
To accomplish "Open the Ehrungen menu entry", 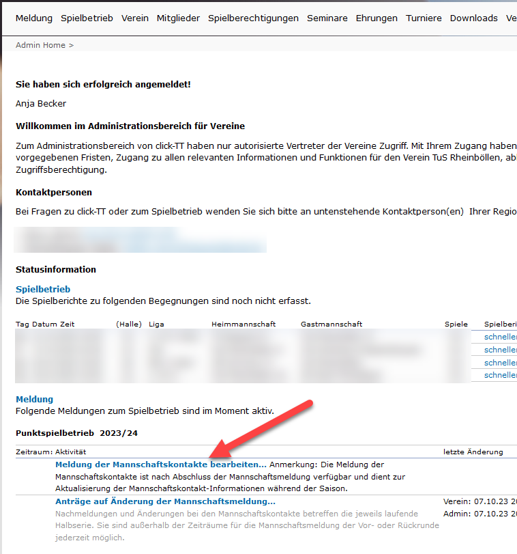I will click(x=376, y=18).
